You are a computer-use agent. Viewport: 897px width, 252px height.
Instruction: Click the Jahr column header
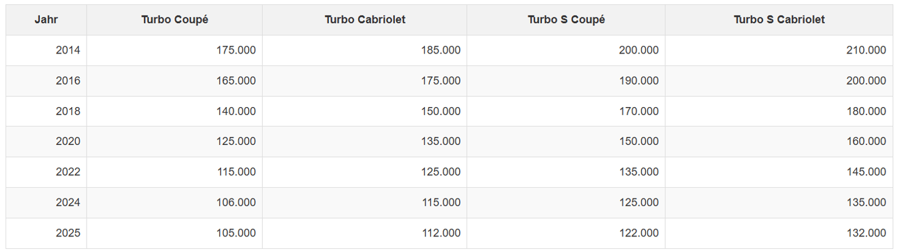click(x=47, y=20)
